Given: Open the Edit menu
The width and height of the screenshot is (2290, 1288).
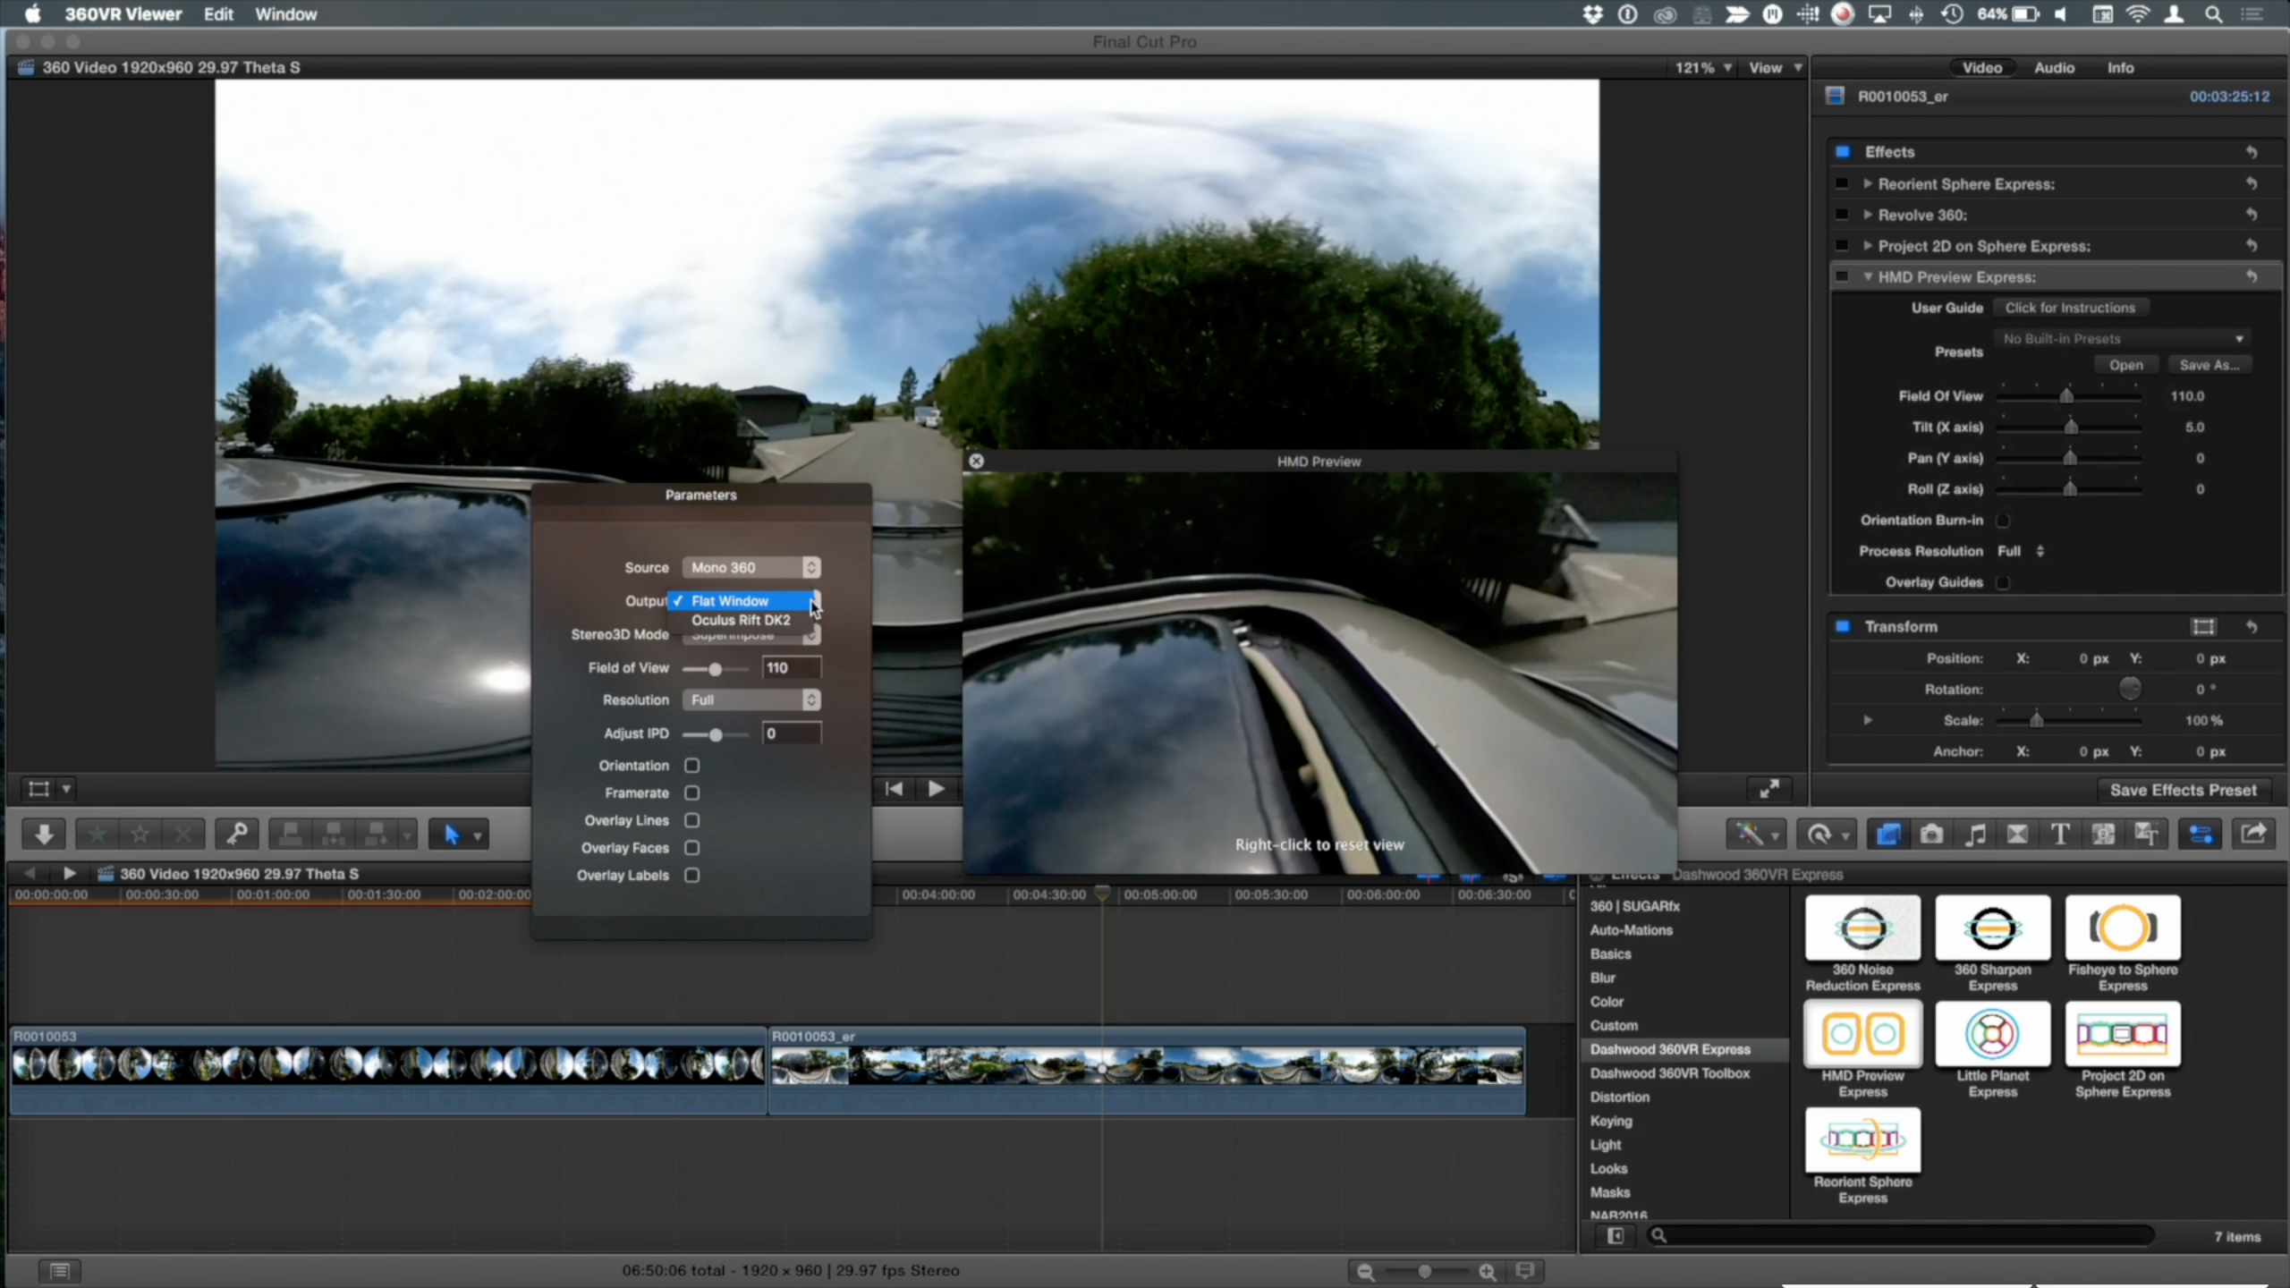Looking at the screenshot, I should pos(218,14).
